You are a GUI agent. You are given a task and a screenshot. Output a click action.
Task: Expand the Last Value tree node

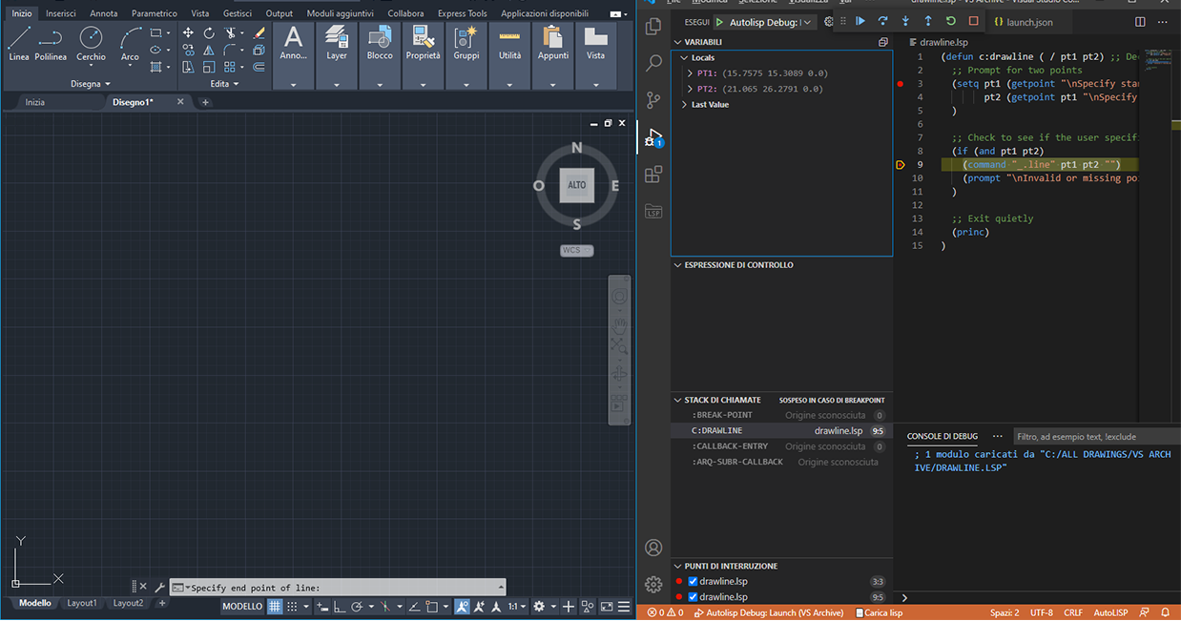(x=684, y=105)
